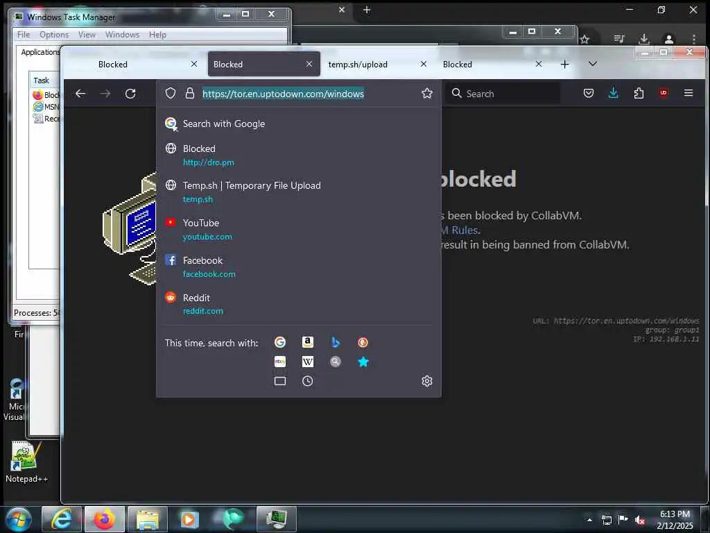Open the Chrome menu three dots in the back window
The image size is (710, 533).
pyautogui.click(x=693, y=40)
